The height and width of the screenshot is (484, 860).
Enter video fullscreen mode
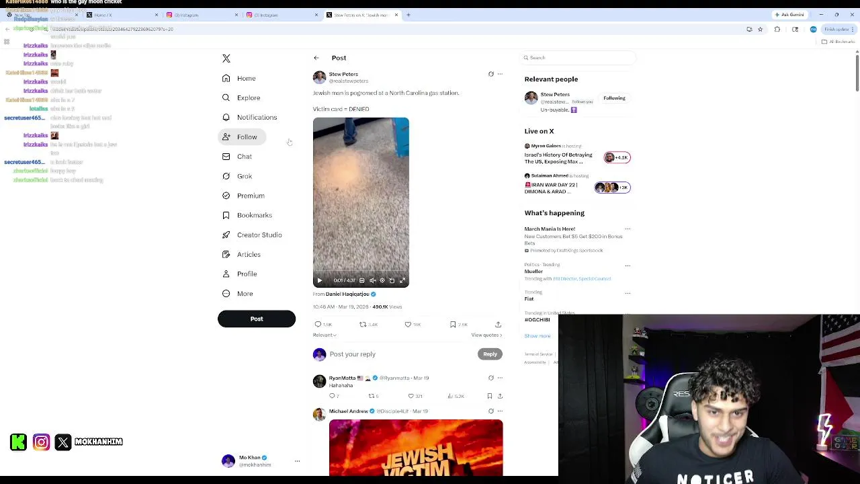tap(402, 280)
